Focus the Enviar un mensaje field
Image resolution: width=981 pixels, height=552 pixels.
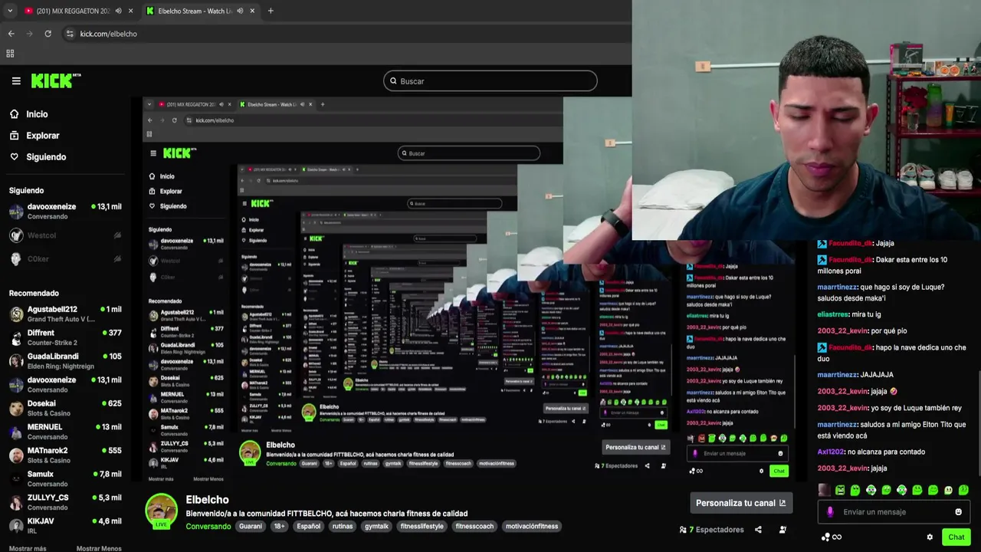click(894, 512)
